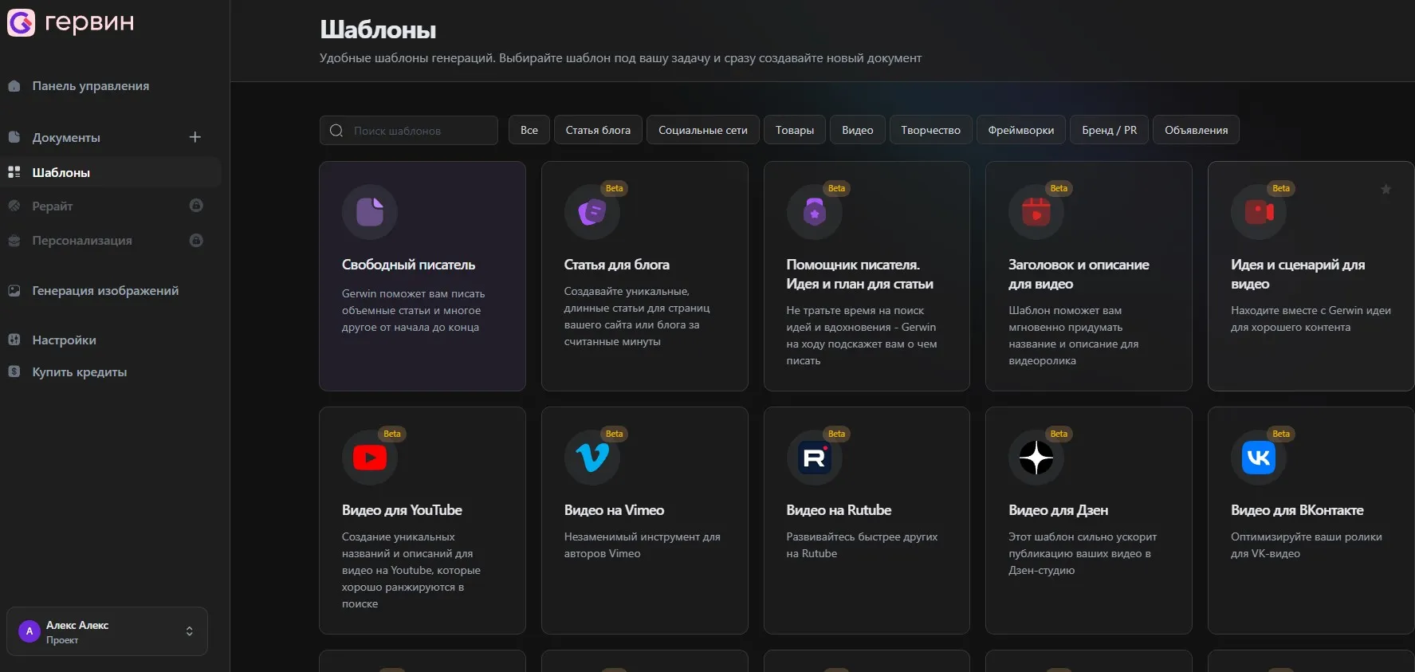This screenshot has height=672, width=1415.
Task: Click the Идея и сценарий для видео camera icon
Action: pyautogui.click(x=1259, y=212)
